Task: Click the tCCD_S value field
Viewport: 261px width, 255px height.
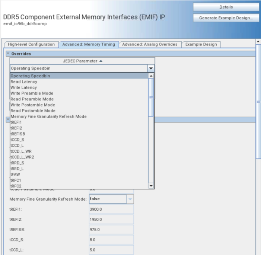Action: click(x=111, y=240)
